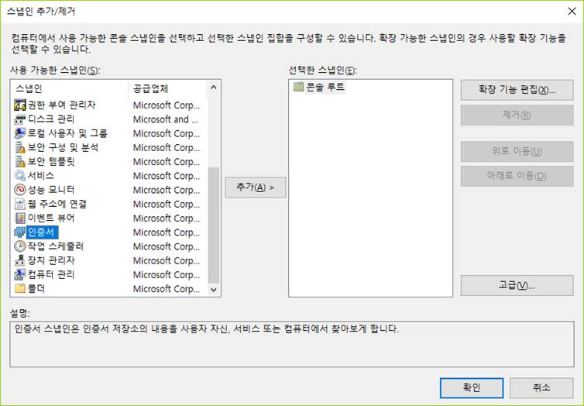Select the 장치 관리자 icon

[19, 260]
